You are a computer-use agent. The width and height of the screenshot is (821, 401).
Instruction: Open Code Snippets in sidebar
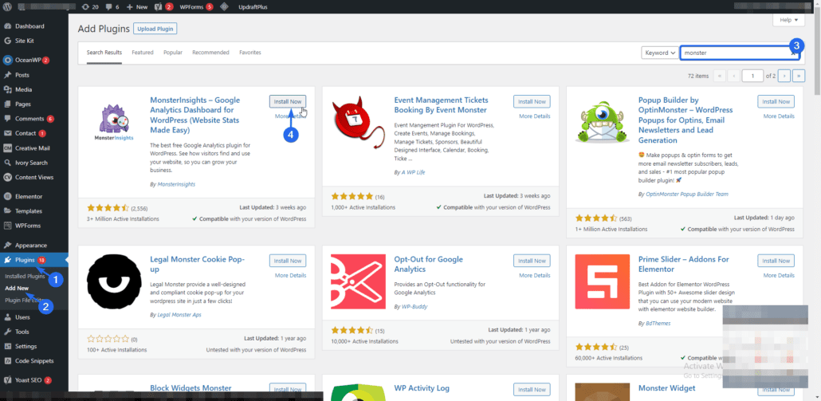34,361
